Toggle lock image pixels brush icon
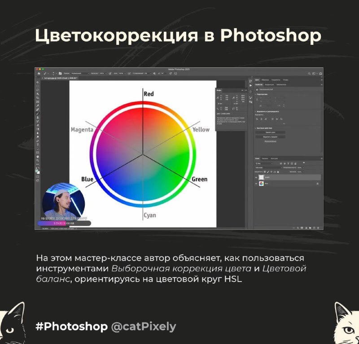This screenshot has width=359, height=344. (268, 172)
